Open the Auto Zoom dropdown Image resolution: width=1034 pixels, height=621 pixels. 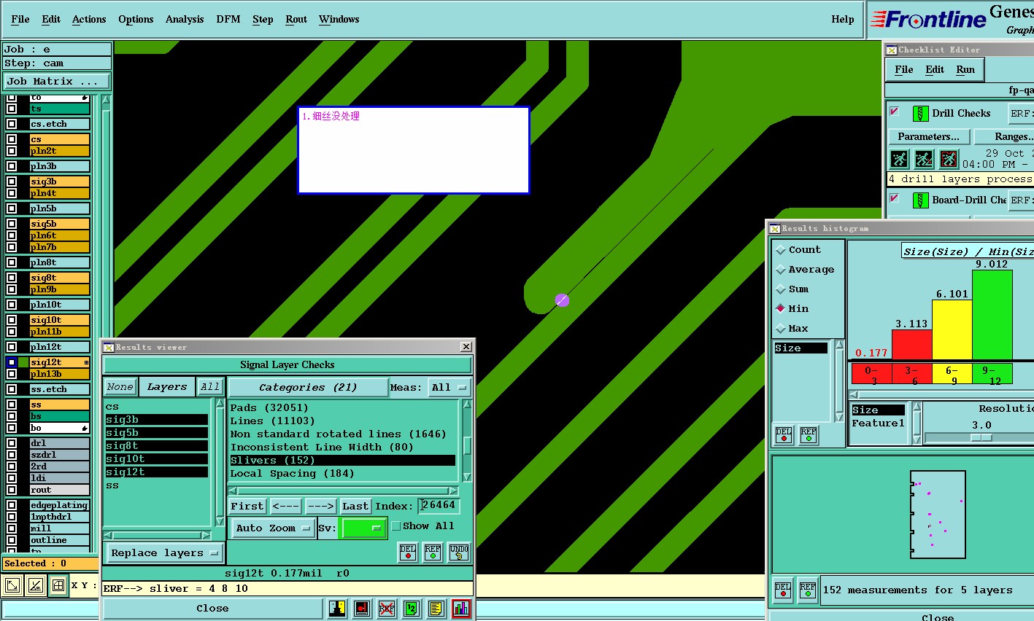274,528
